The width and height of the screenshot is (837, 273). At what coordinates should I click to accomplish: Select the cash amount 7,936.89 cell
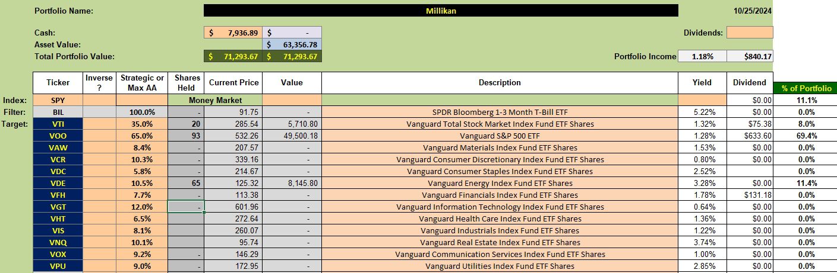click(x=233, y=33)
